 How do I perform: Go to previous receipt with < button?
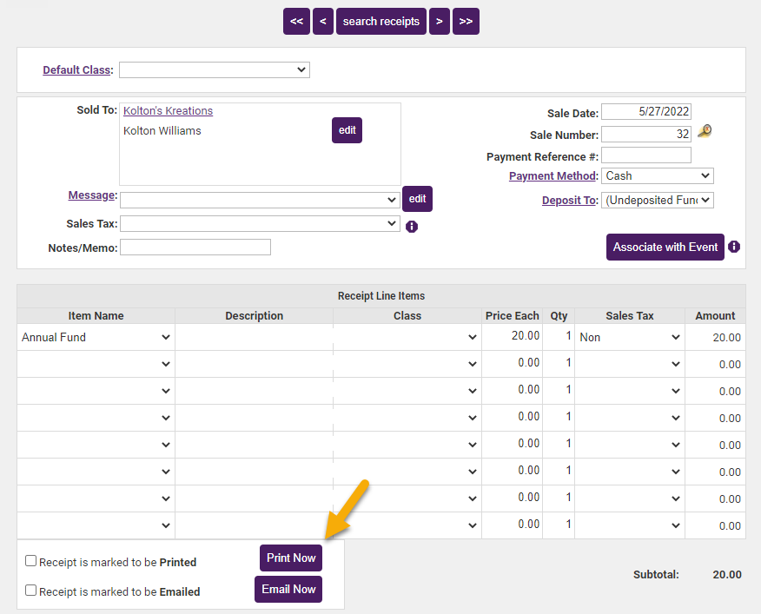pos(323,22)
